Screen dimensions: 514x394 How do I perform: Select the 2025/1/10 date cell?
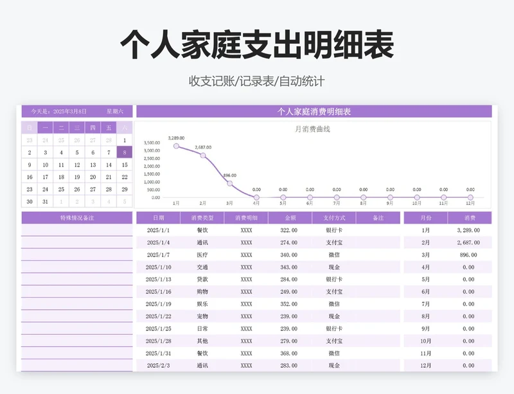click(x=158, y=267)
